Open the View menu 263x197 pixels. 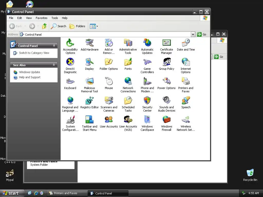click(29, 18)
